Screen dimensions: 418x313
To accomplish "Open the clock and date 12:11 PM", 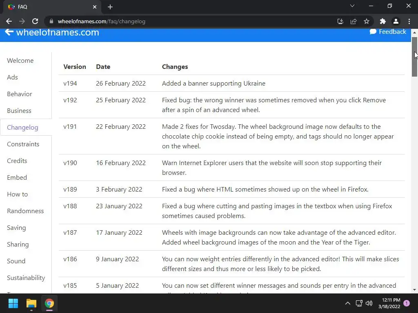I will coord(389,303).
